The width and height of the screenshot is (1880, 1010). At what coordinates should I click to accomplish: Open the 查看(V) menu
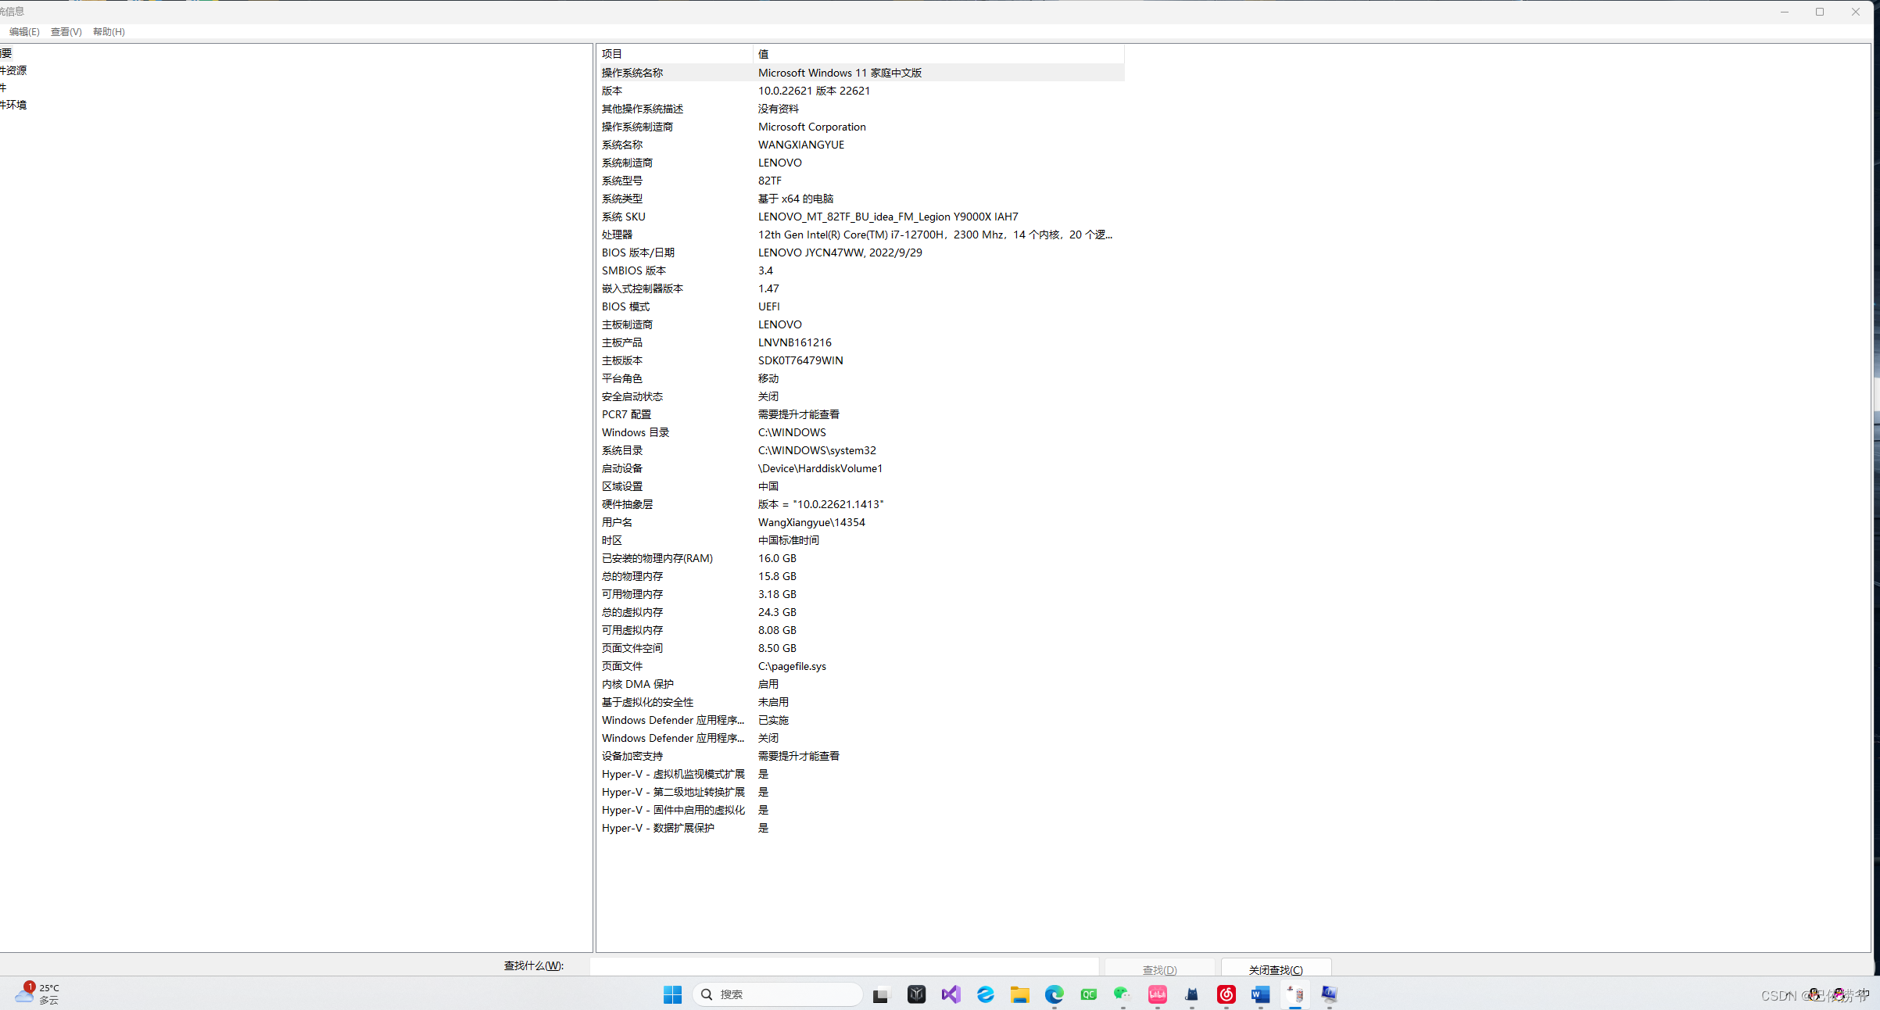[x=66, y=32]
